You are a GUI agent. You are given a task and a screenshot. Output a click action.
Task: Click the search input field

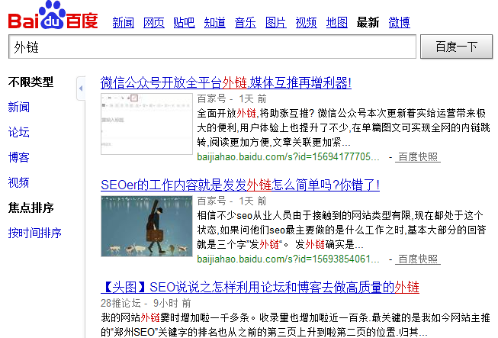214,47
